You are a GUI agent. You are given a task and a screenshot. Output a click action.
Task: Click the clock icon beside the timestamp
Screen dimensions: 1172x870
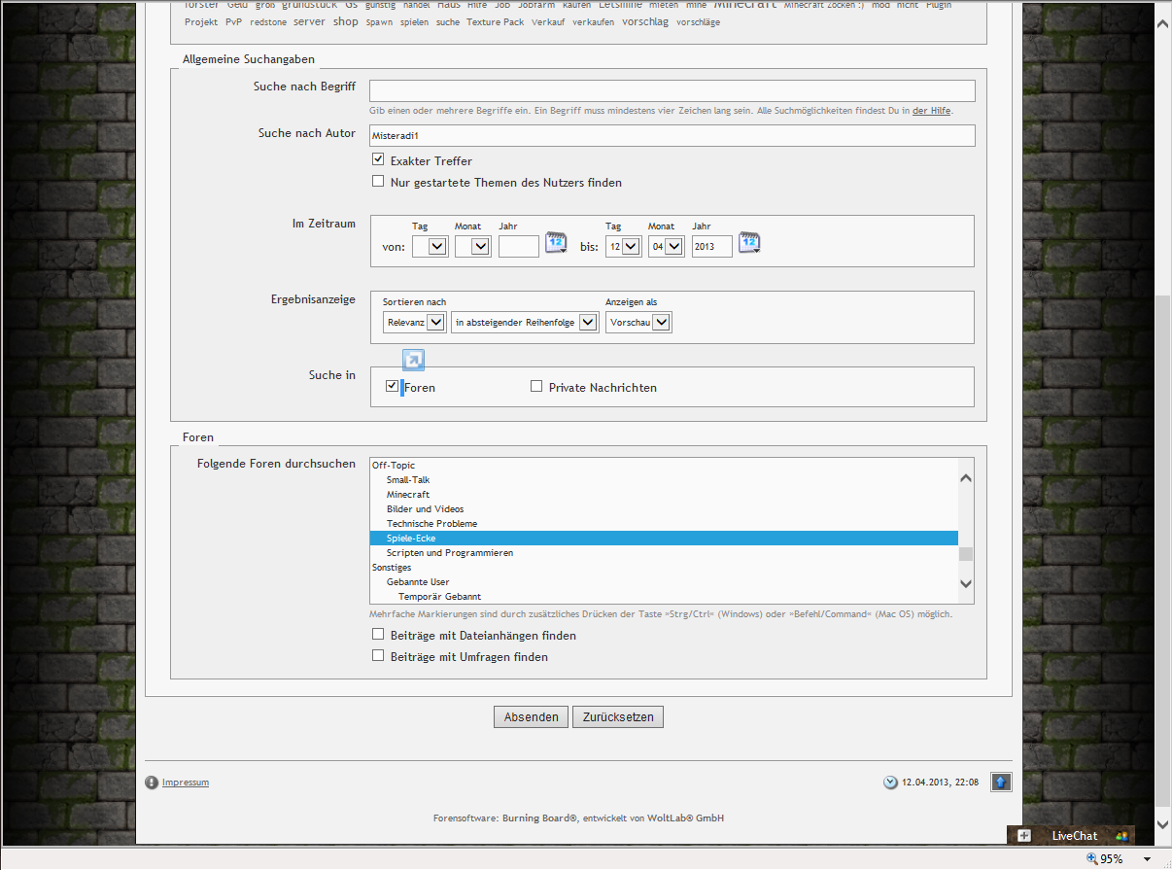890,783
